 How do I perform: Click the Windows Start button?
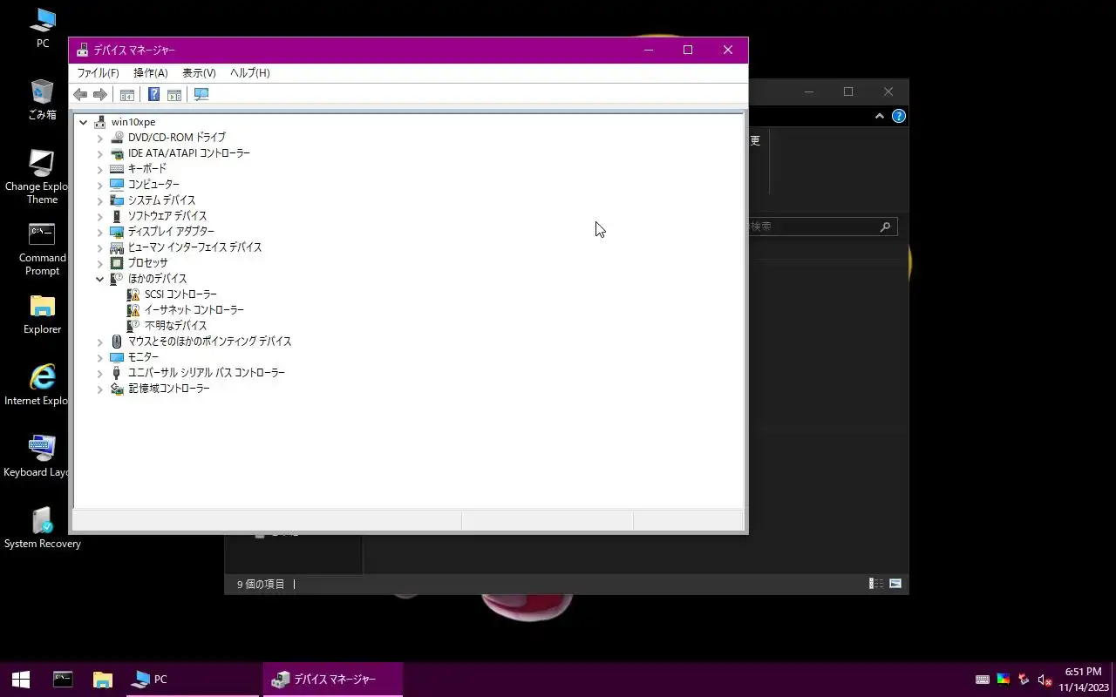(21, 680)
